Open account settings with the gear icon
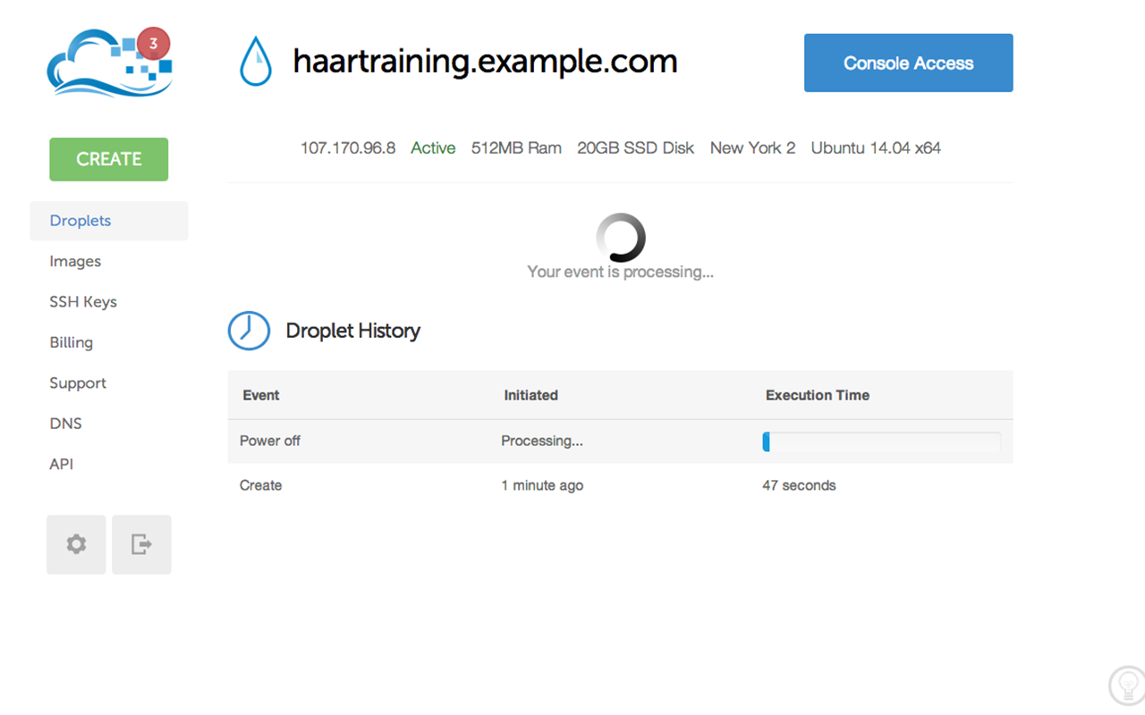1145x715 pixels. click(75, 544)
